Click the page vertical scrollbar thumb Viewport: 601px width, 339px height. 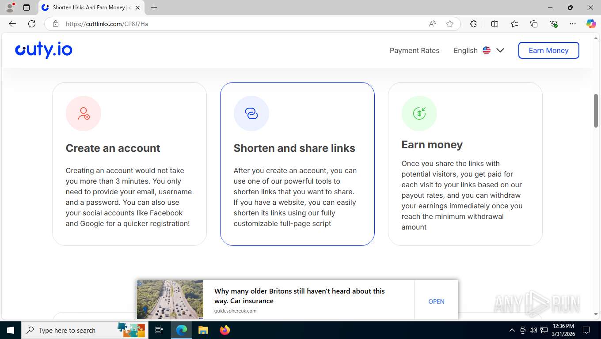[596, 111]
